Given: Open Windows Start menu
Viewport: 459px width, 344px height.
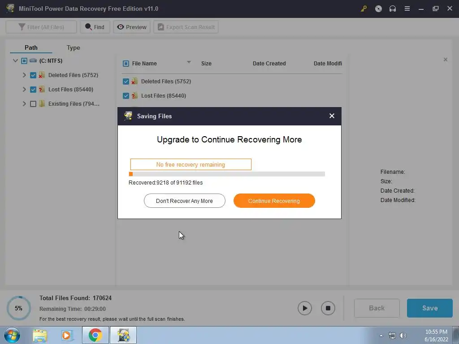Looking at the screenshot, I should (12, 335).
